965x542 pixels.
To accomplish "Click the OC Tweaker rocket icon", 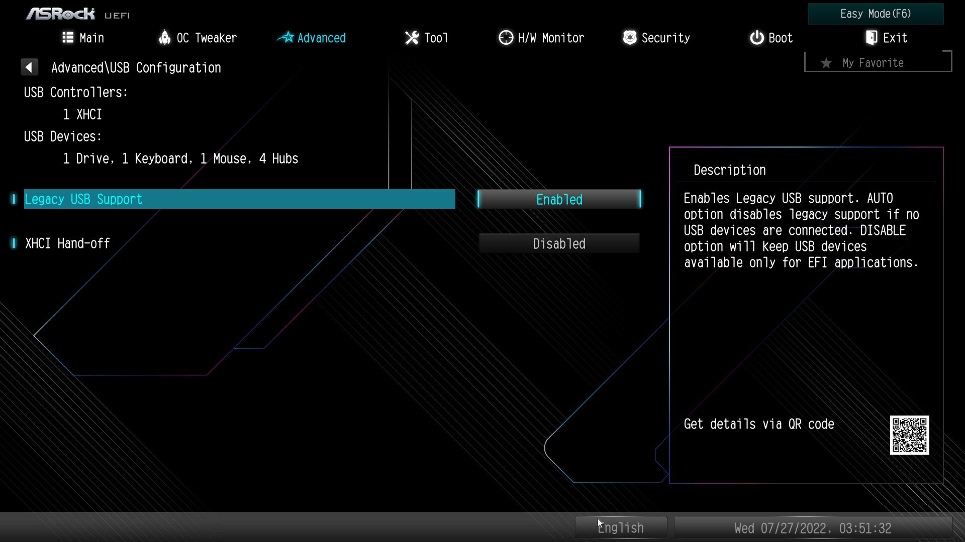I will [164, 38].
